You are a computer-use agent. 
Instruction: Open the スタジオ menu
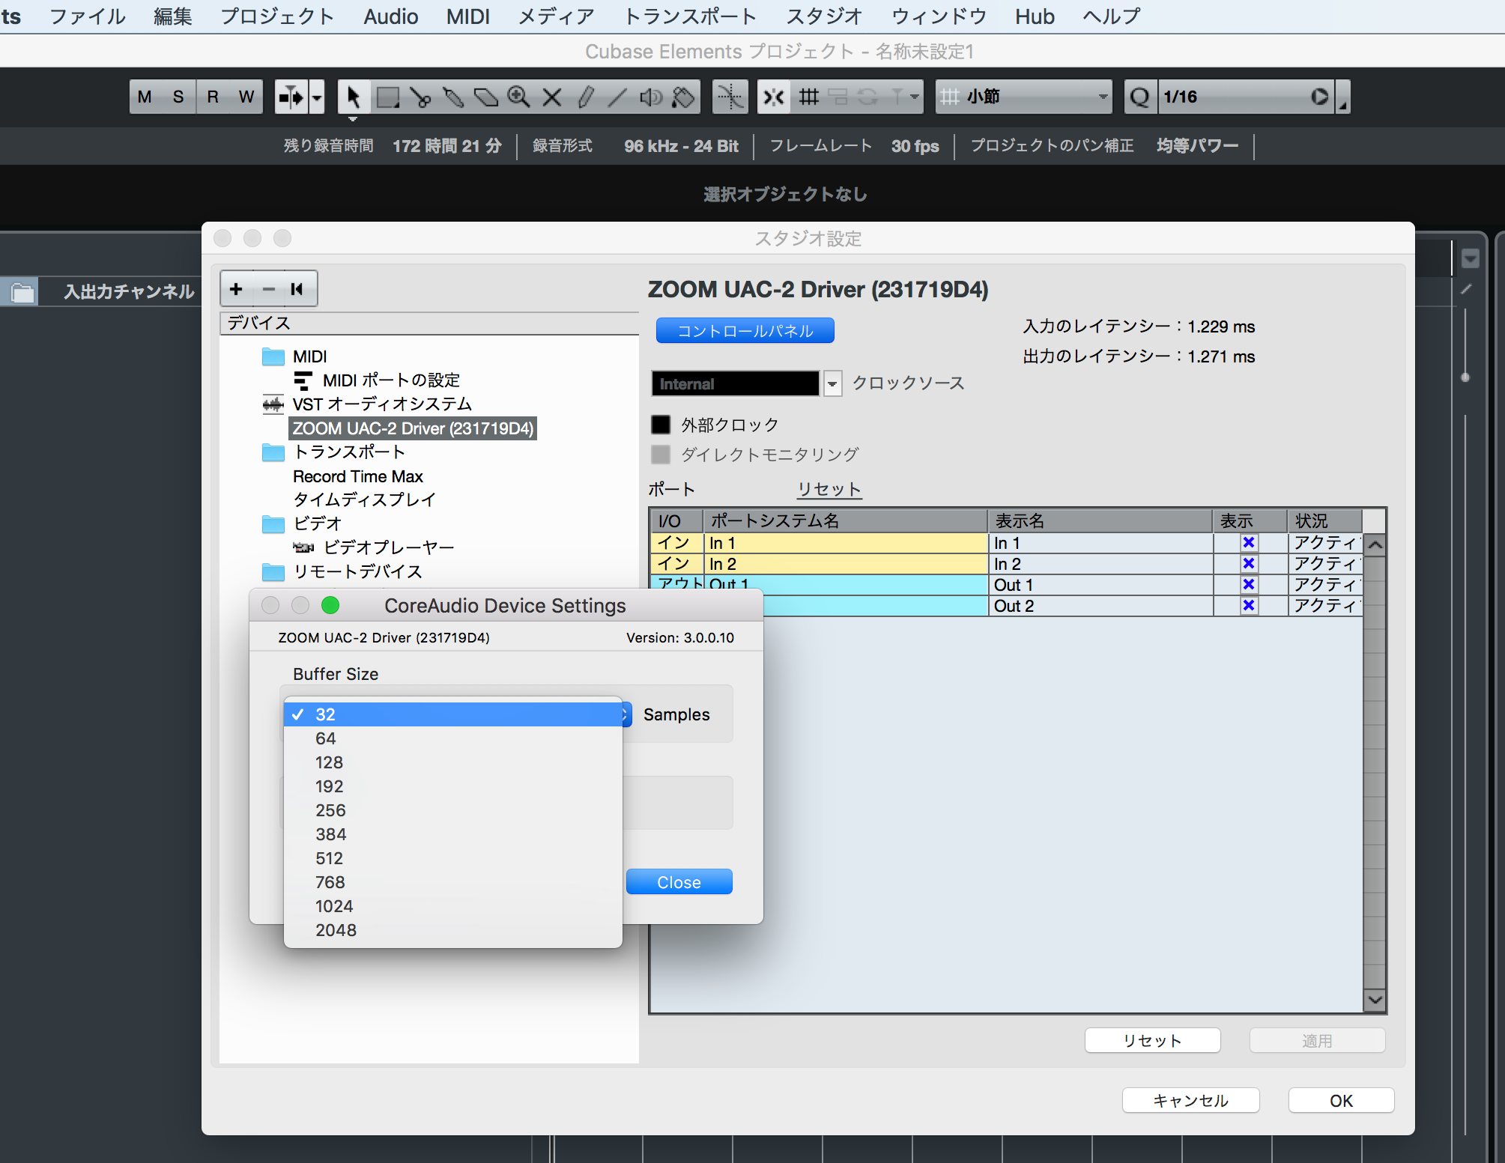824,16
